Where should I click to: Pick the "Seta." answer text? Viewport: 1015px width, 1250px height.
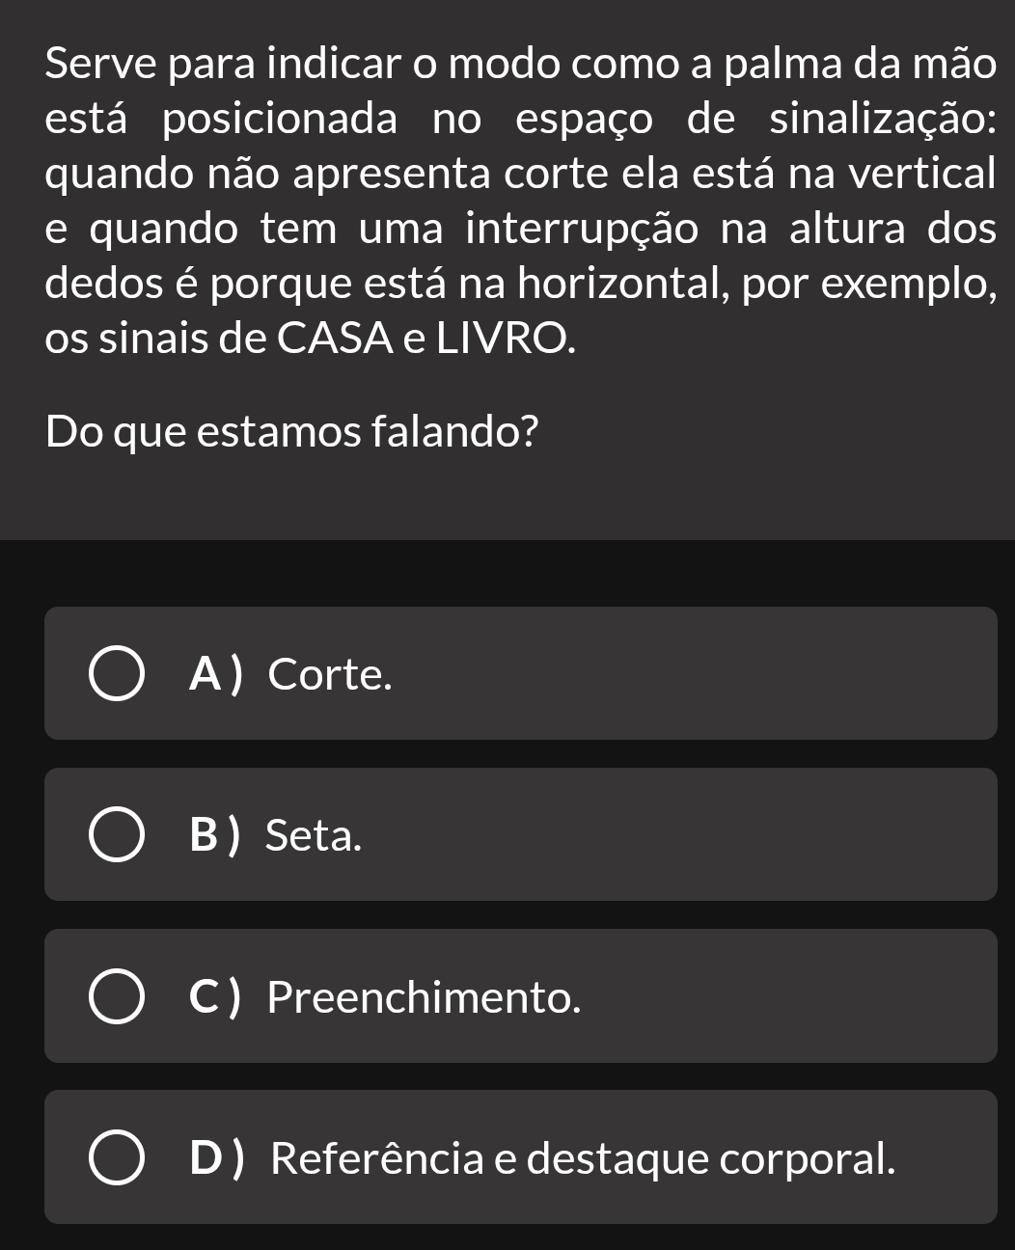tap(314, 835)
